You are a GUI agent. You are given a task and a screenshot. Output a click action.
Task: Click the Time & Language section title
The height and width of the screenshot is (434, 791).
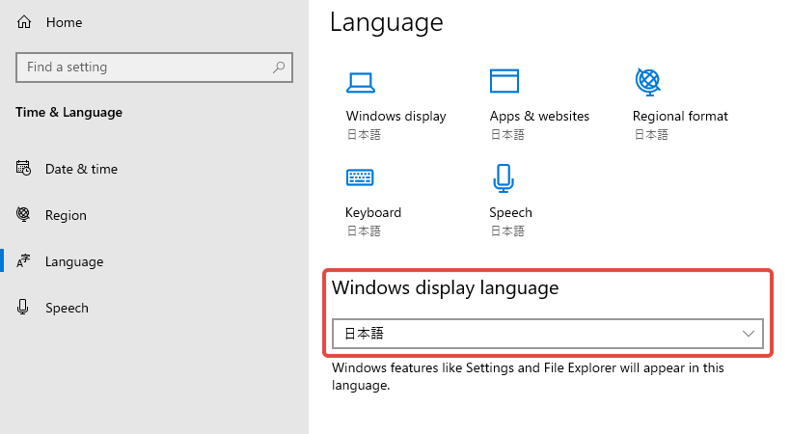point(68,113)
